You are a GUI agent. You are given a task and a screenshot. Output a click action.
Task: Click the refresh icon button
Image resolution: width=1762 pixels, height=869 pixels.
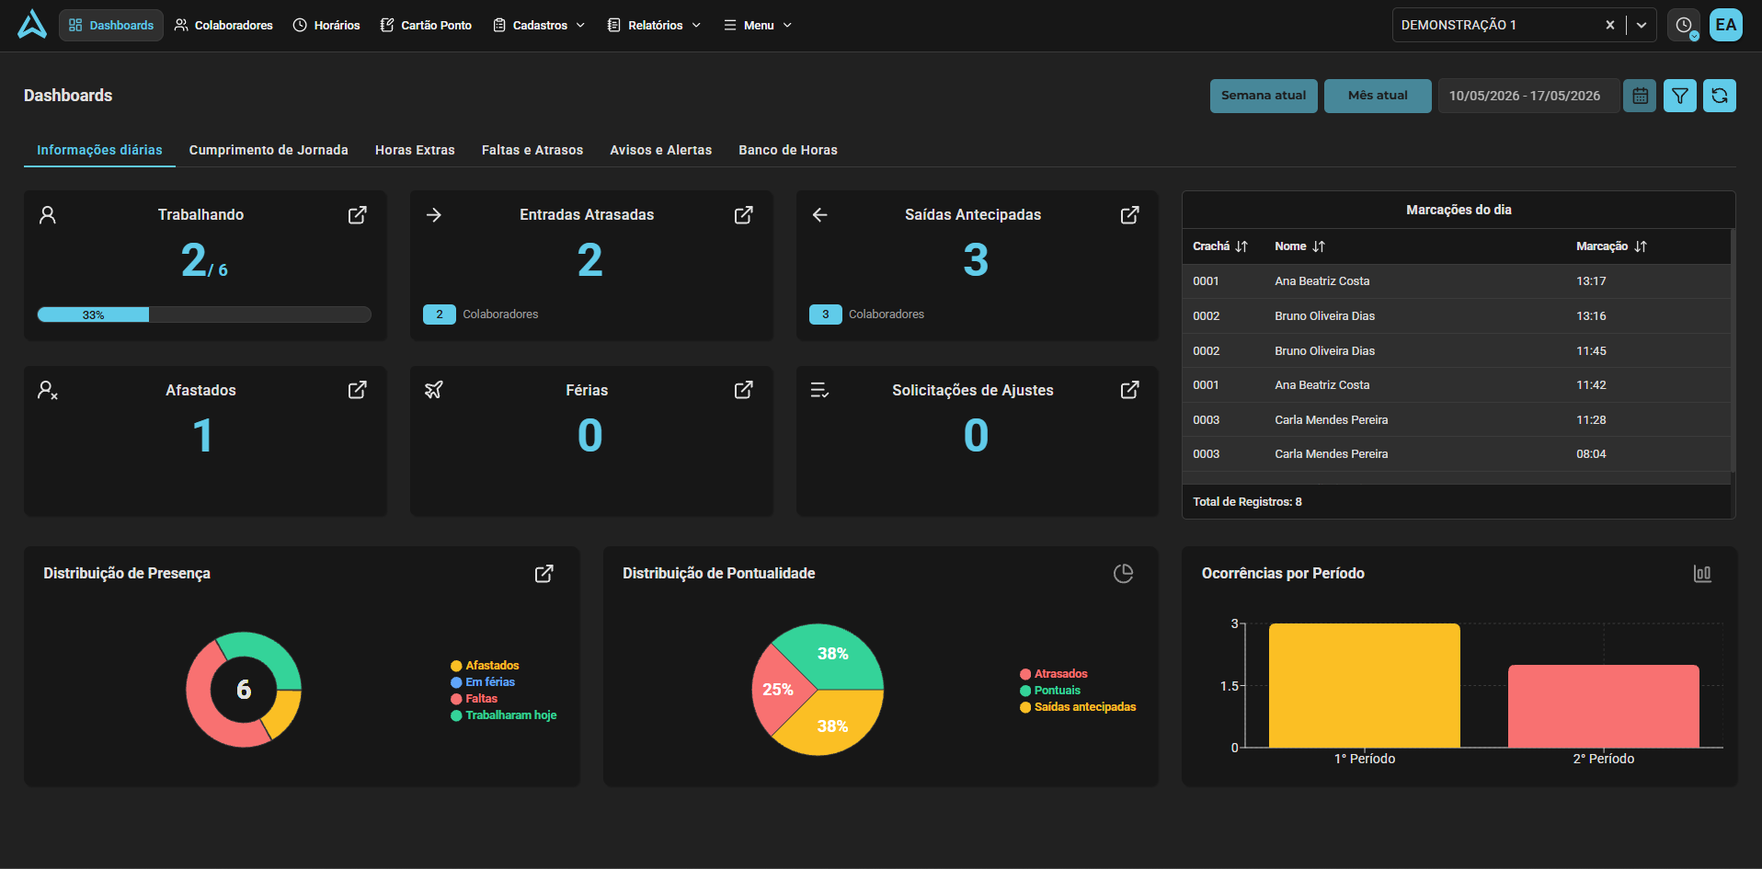(1720, 96)
